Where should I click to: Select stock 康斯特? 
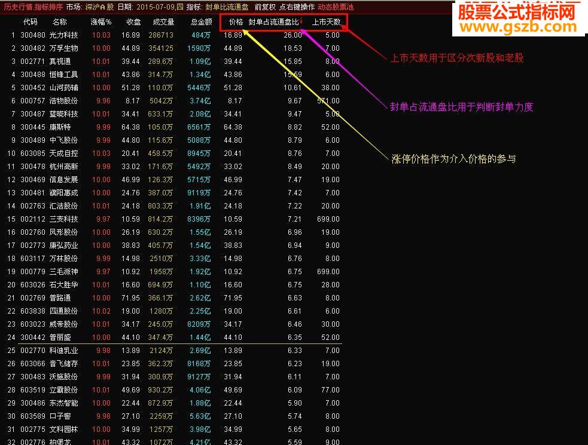(60, 127)
